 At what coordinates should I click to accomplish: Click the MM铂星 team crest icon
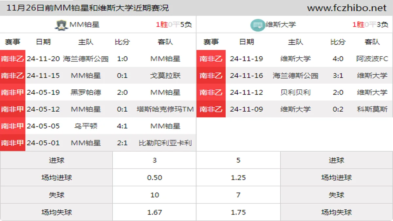tap(61, 25)
